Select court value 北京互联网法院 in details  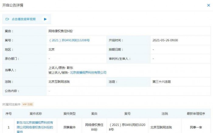pos(59,82)
